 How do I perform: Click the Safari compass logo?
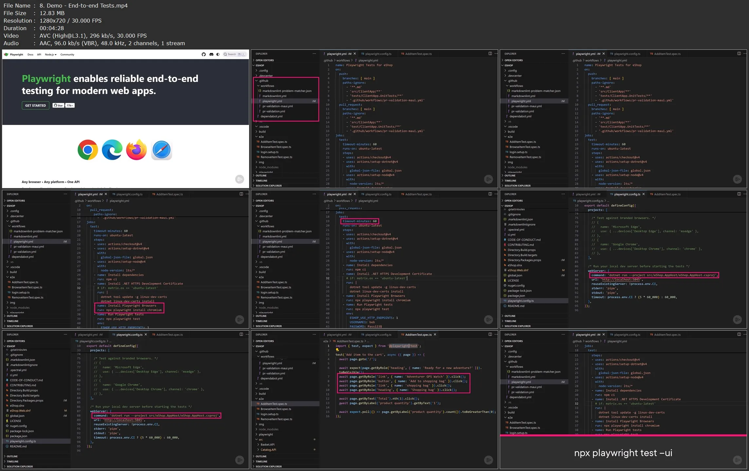click(x=161, y=150)
